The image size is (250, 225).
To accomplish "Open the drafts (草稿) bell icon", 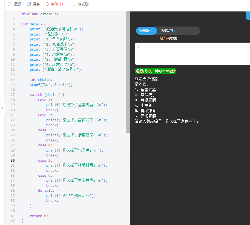I will (47, 4).
